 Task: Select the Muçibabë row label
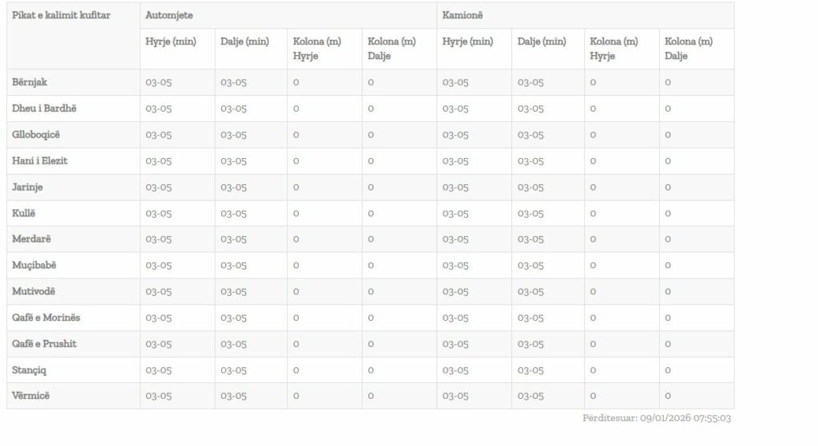34,266
